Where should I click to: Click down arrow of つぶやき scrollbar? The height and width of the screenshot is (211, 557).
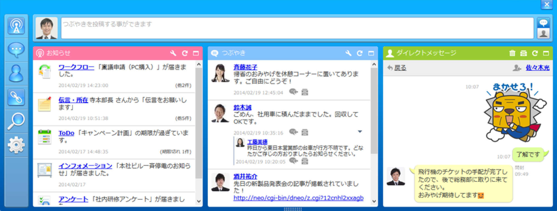click(374, 201)
